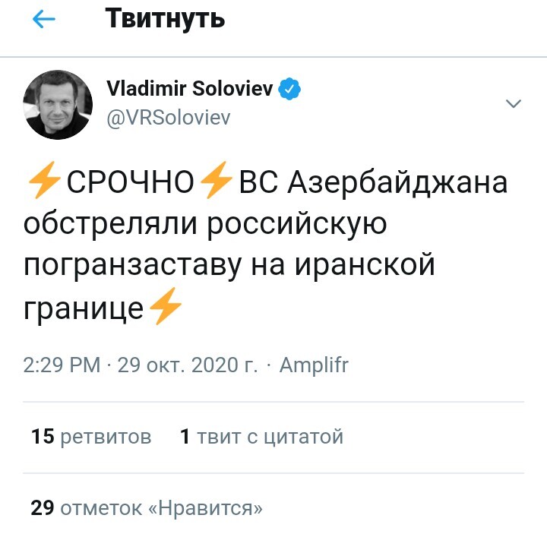Show 29 отметок «Нравится» list
The image size is (547, 534).
(147, 507)
